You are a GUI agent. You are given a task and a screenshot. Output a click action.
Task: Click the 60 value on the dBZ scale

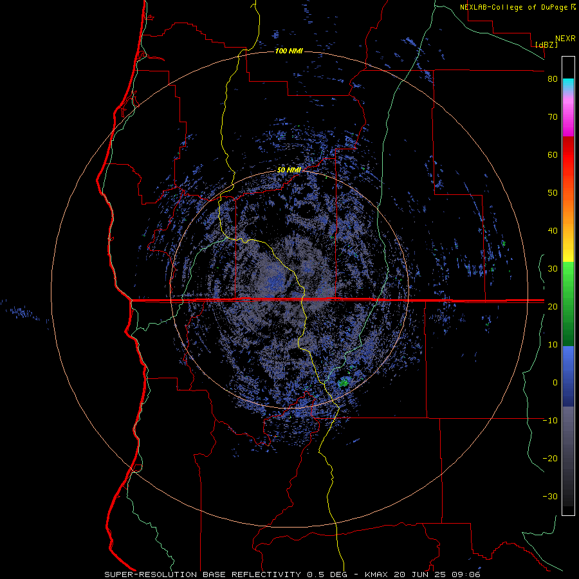click(x=553, y=154)
